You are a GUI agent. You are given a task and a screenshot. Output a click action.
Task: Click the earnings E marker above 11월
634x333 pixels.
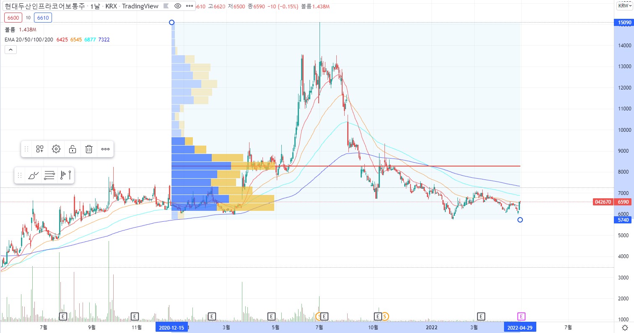135,316
